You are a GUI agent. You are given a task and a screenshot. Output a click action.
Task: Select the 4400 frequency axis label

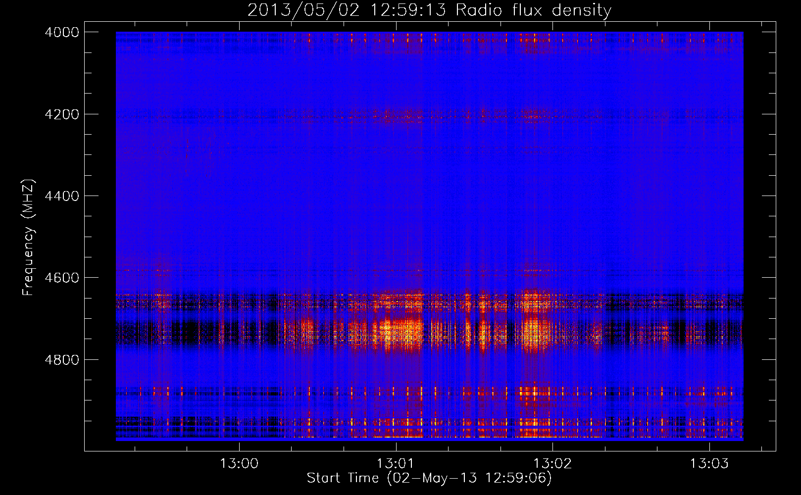pyautogui.click(x=61, y=196)
